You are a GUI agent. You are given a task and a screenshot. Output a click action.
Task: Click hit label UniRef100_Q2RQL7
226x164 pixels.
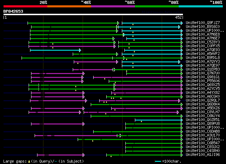click(203, 101)
